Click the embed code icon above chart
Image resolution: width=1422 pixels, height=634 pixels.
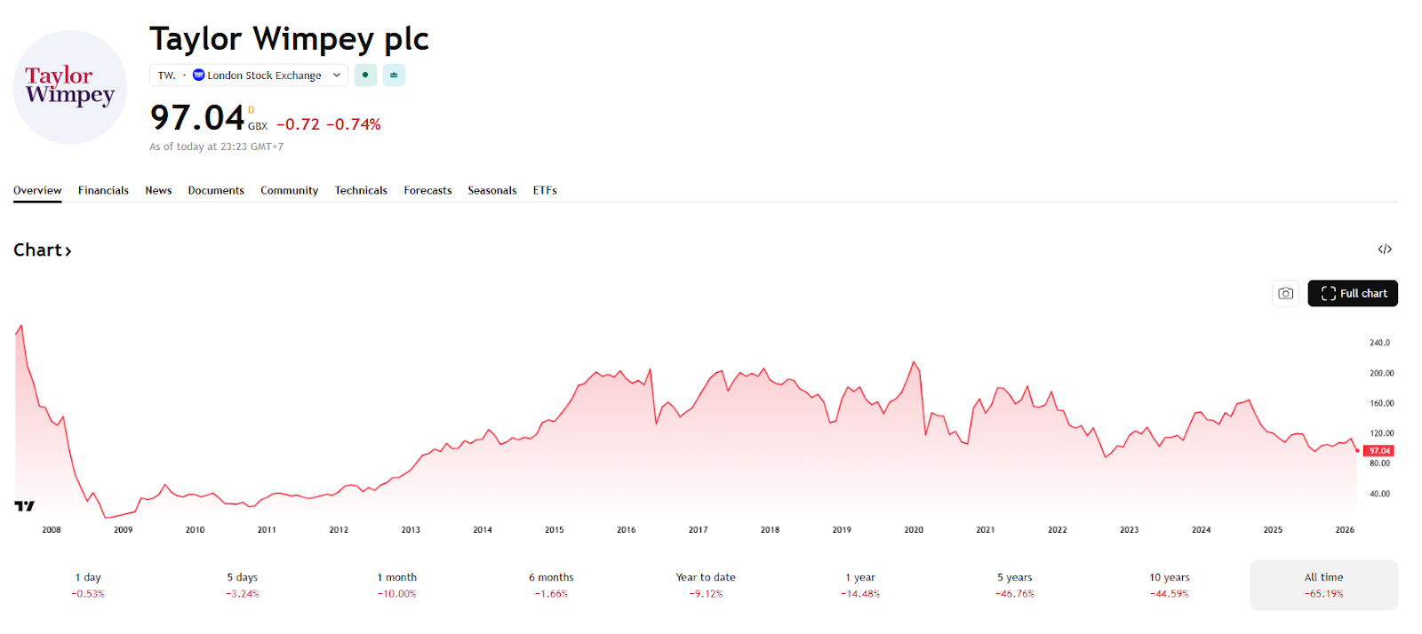coord(1384,250)
